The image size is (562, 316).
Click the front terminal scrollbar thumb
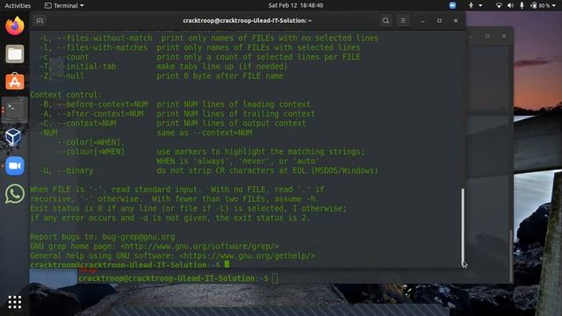click(463, 226)
